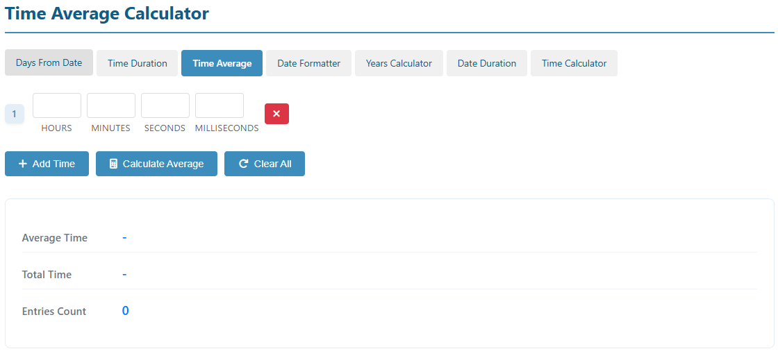Viewport: 778px width, 358px height.
Task: Click the Time Average Calculator heading
Action: click(107, 13)
